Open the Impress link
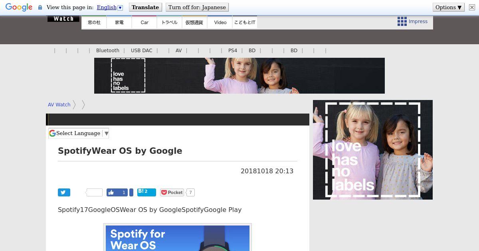Viewport: 479px width, 251px height. point(418,22)
